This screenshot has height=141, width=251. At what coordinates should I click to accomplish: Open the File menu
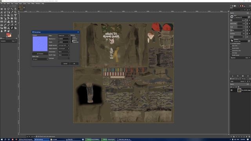[2, 4]
